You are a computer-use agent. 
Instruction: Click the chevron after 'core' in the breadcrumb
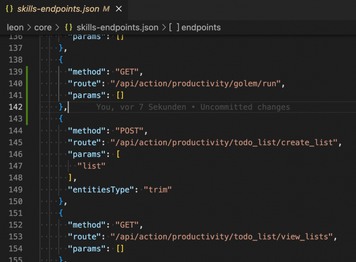pyautogui.click(x=57, y=27)
